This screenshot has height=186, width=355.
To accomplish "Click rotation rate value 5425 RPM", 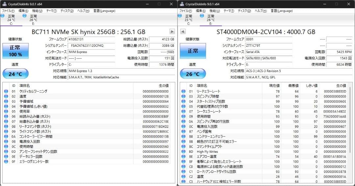I will (339, 52).
